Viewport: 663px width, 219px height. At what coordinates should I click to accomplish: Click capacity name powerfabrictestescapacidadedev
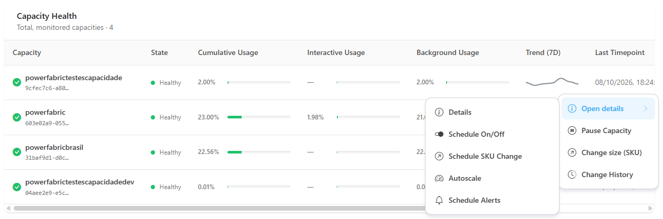pos(80,182)
